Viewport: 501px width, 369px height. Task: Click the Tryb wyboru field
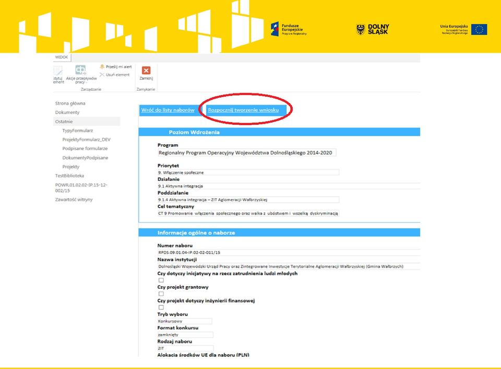point(185,321)
